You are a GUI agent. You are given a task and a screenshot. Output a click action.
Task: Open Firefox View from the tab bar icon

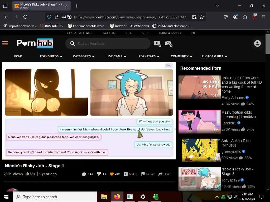click(5, 6)
